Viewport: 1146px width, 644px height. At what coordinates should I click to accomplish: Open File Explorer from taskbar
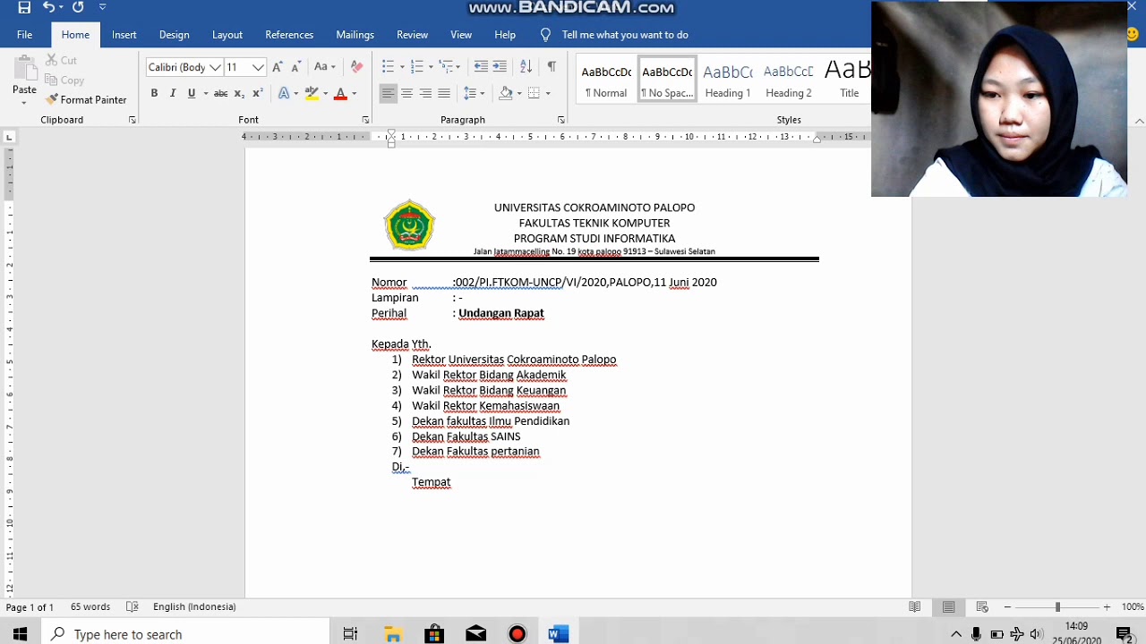point(392,634)
